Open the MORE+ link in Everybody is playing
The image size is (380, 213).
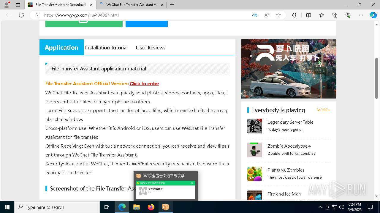pyautogui.click(x=323, y=110)
